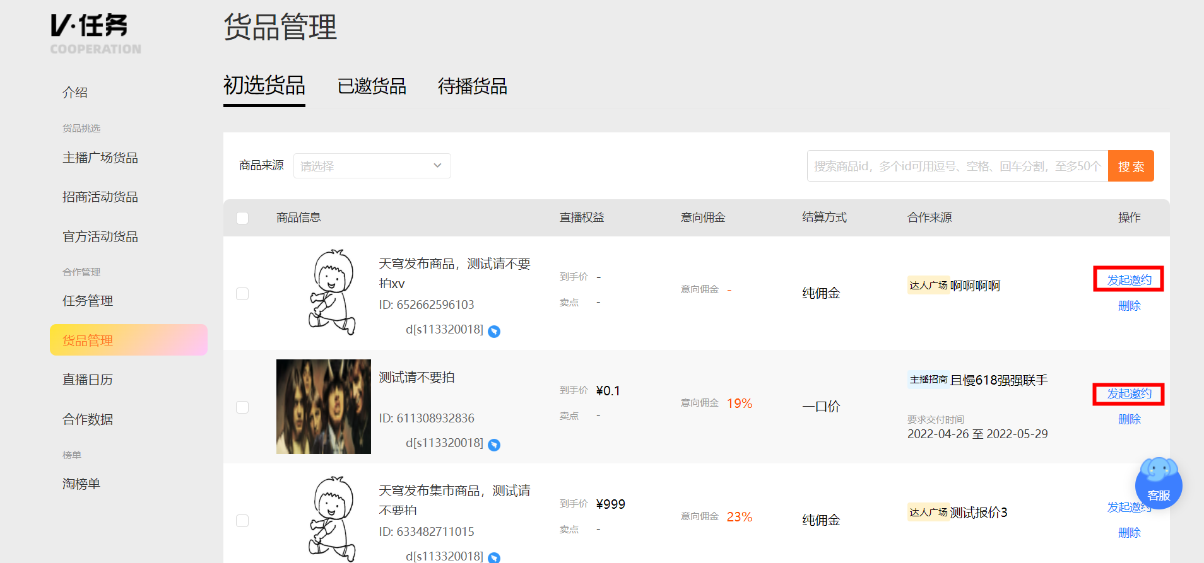Screen dimensions: 1204x563
Task: Click 删除 for the 测试请不要拍 row
Action: (1129, 419)
